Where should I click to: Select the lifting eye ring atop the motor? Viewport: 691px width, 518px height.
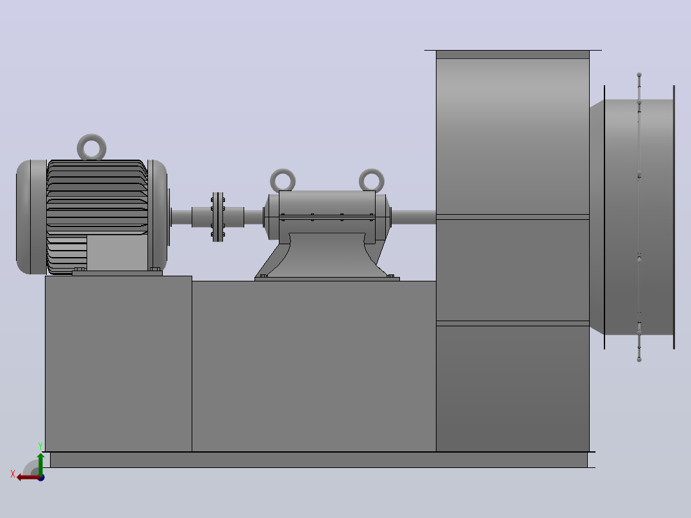click(92, 147)
